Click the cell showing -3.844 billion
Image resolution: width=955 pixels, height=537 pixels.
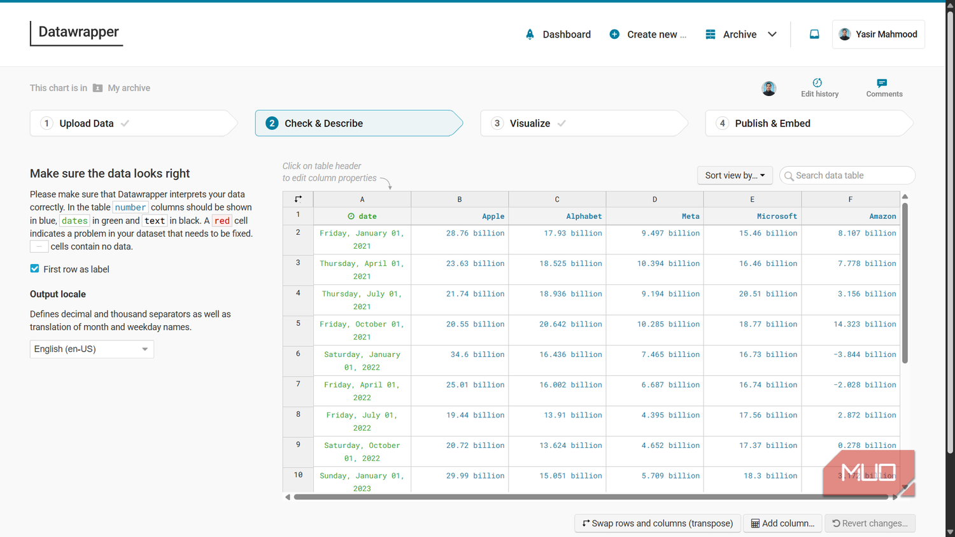[851, 361]
